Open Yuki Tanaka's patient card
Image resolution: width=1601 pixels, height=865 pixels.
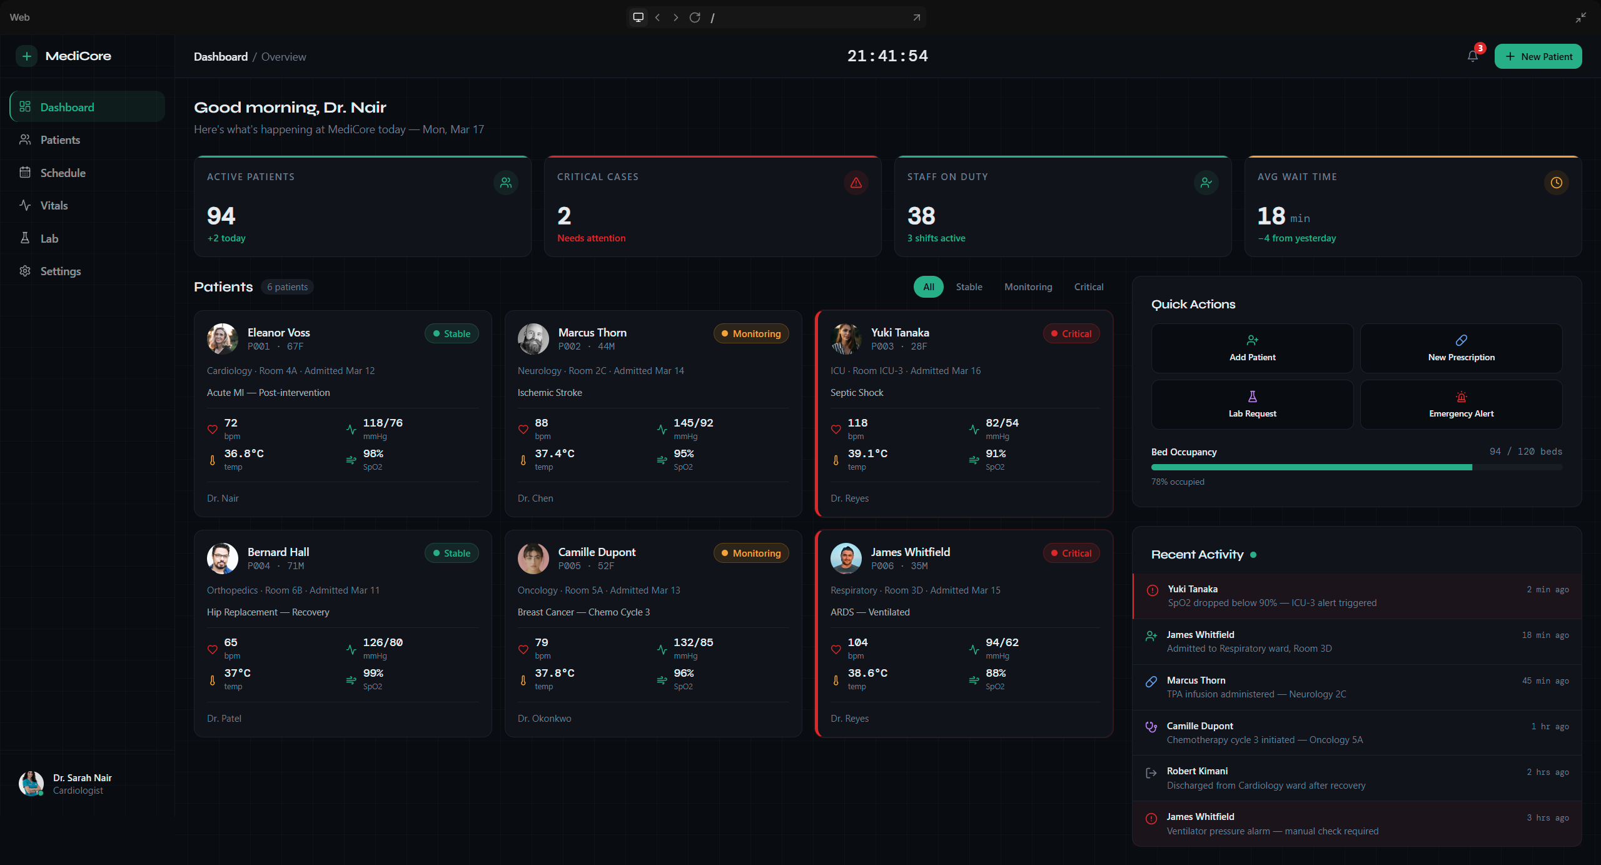964,413
